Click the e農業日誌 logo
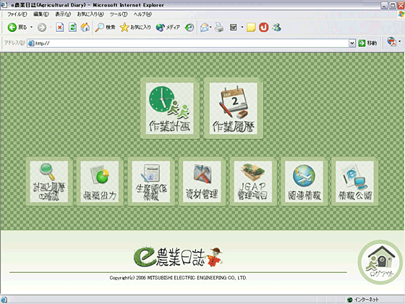 pos(178,257)
